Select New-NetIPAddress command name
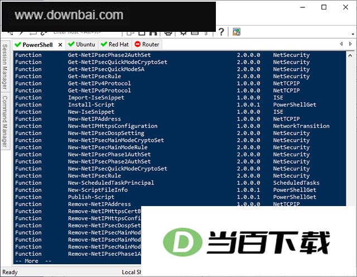Screen dimensions: 357x277 tap(94, 119)
